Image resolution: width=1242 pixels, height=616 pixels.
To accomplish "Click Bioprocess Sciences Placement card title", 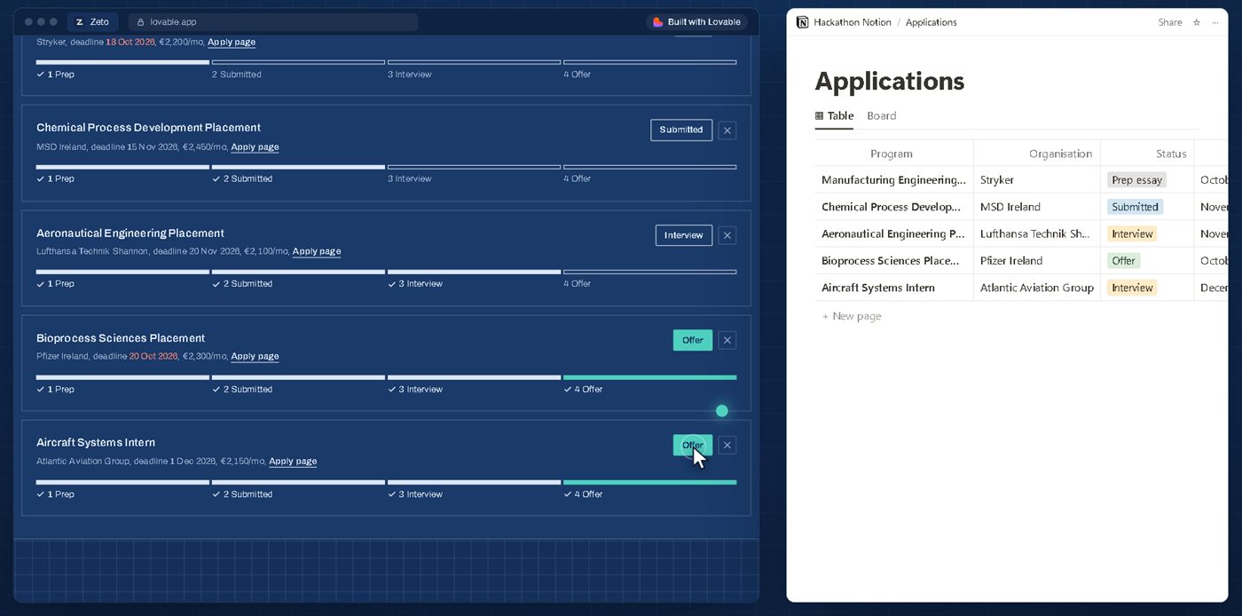I will pyautogui.click(x=121, y=338).
